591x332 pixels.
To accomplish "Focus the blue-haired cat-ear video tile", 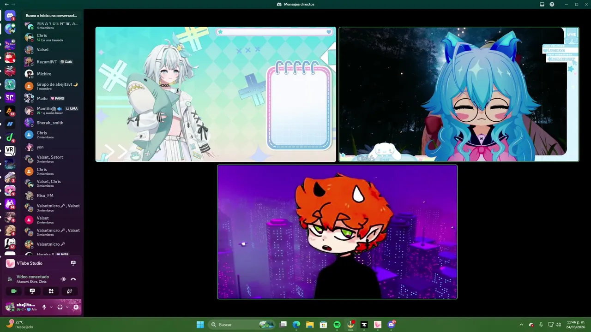I will [x=458, y=94].
